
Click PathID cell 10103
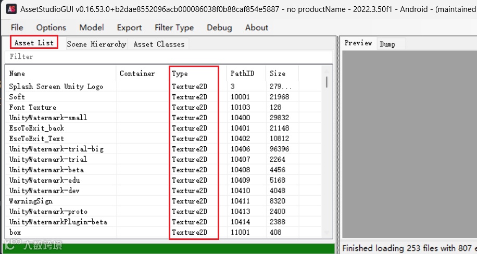coord(241,107)
